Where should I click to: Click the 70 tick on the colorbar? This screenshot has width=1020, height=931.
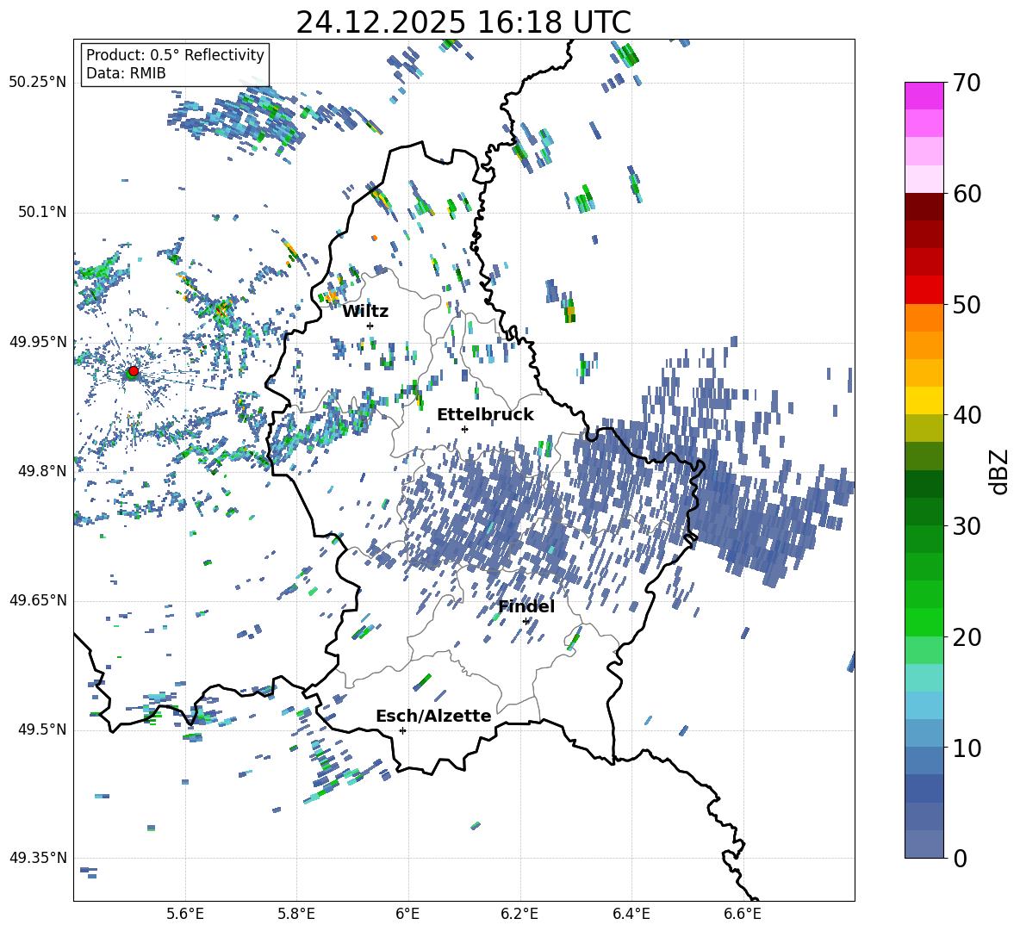pos(967,84)
